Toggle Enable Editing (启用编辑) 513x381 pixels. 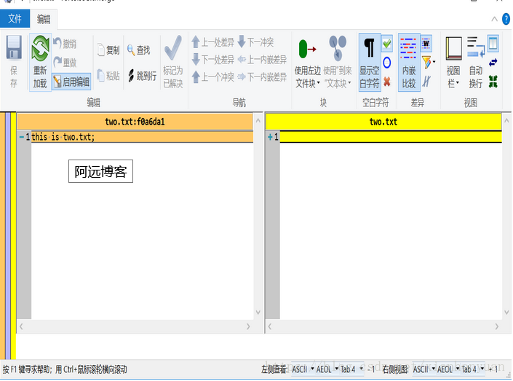tap(71, 82)
